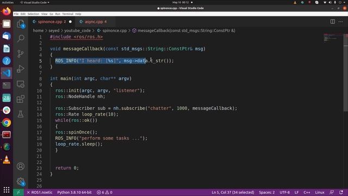Open clock and calendar in top bar
The height and width of the screenshot is (196, 348).
coord(181,2)
